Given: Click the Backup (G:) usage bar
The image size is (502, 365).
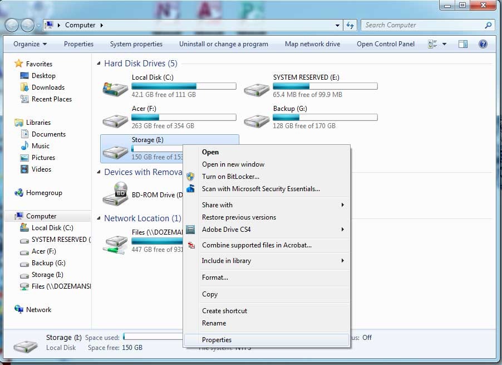Looking at the screenshot, I should pos(325,117).
